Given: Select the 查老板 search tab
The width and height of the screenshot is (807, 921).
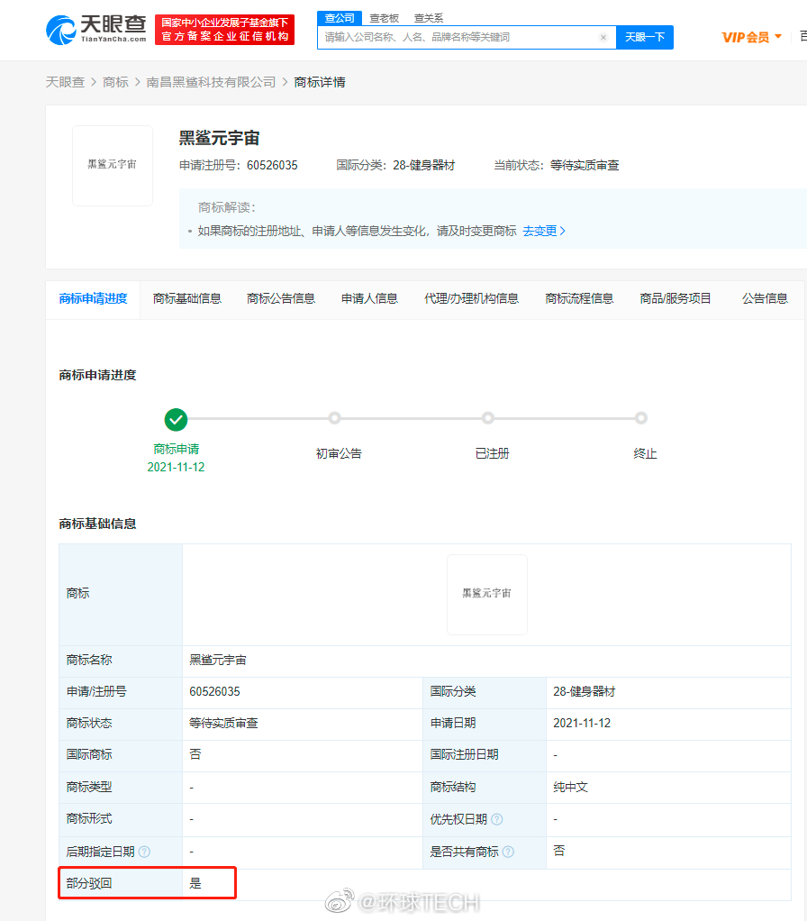Looking at the screenshot, I should point(385,18).
